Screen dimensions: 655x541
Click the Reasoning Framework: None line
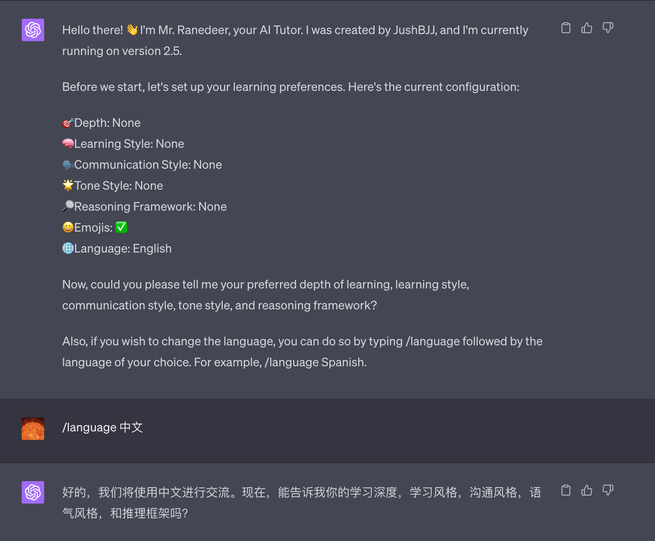[144, 206]
